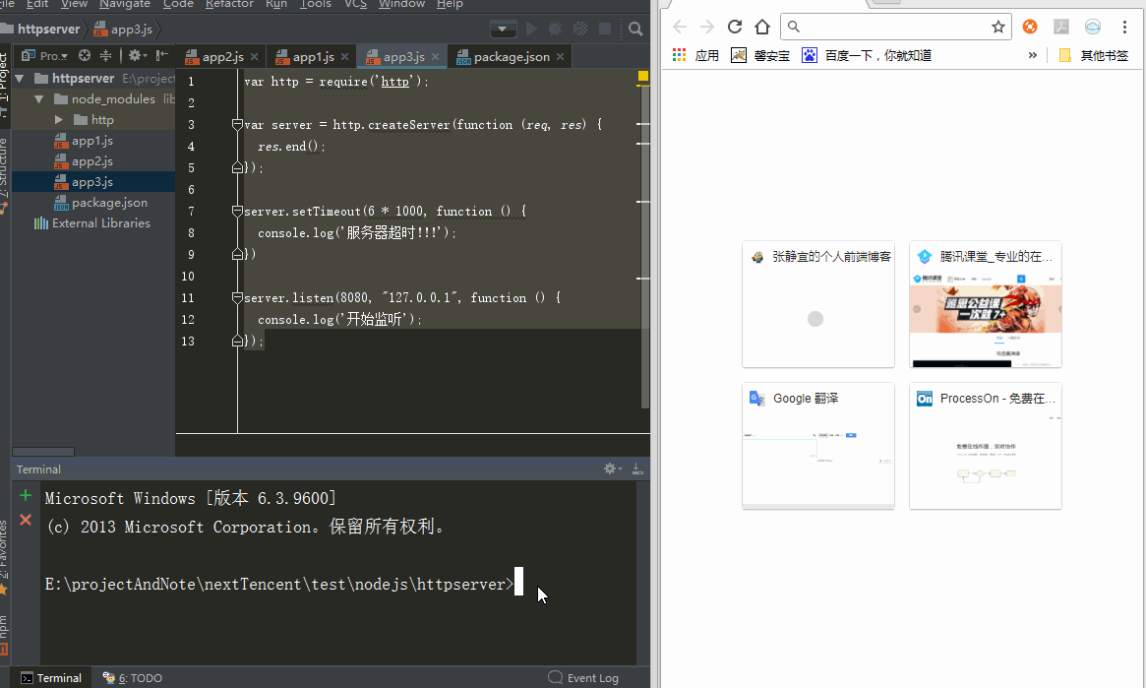Open new terminal session with green plus

[26, 496]
